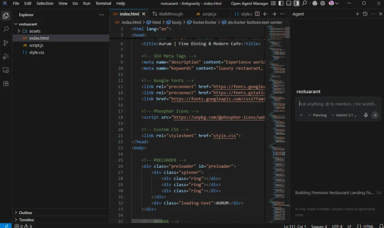Open style.css from the Explorer tree
The width and height of the screenshot is (384, 228).
point(61,52)
